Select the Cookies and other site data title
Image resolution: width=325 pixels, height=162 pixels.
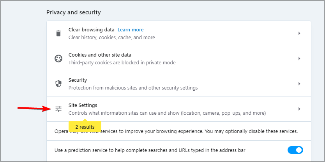click(100, 55)
